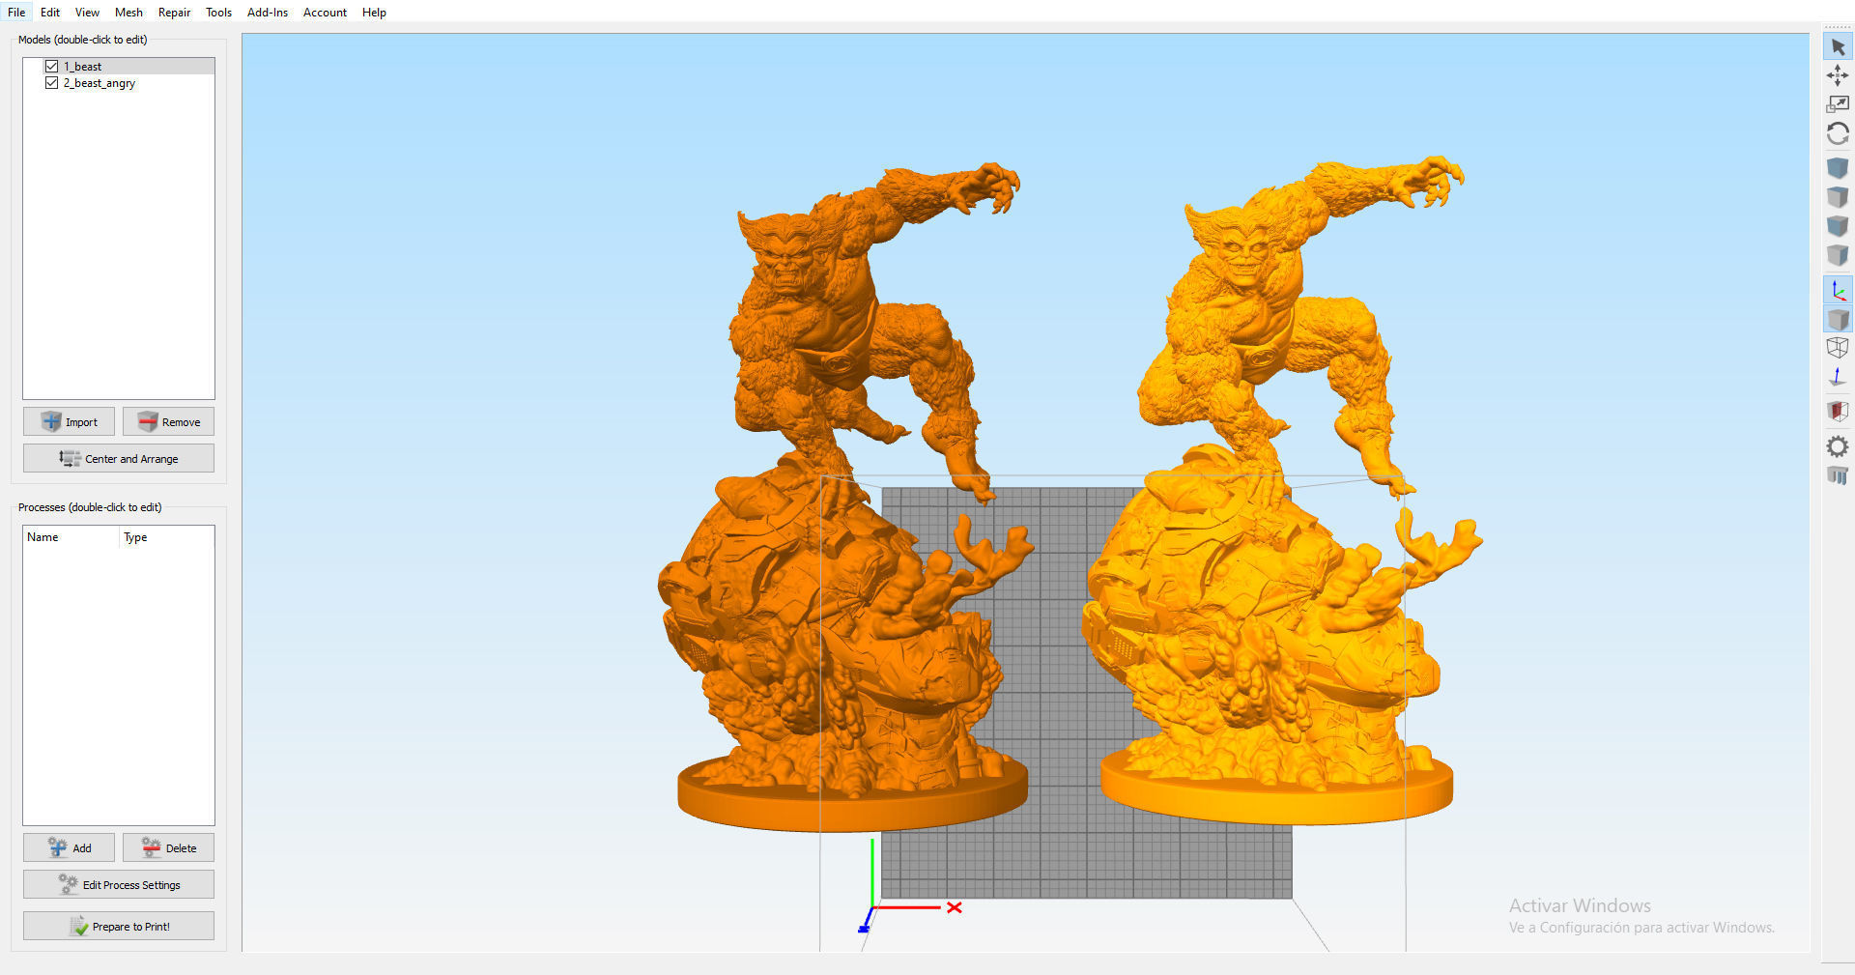Viewport: 1855px width, 975px height.
Task: Open the File menu
Action: (16, 13)
